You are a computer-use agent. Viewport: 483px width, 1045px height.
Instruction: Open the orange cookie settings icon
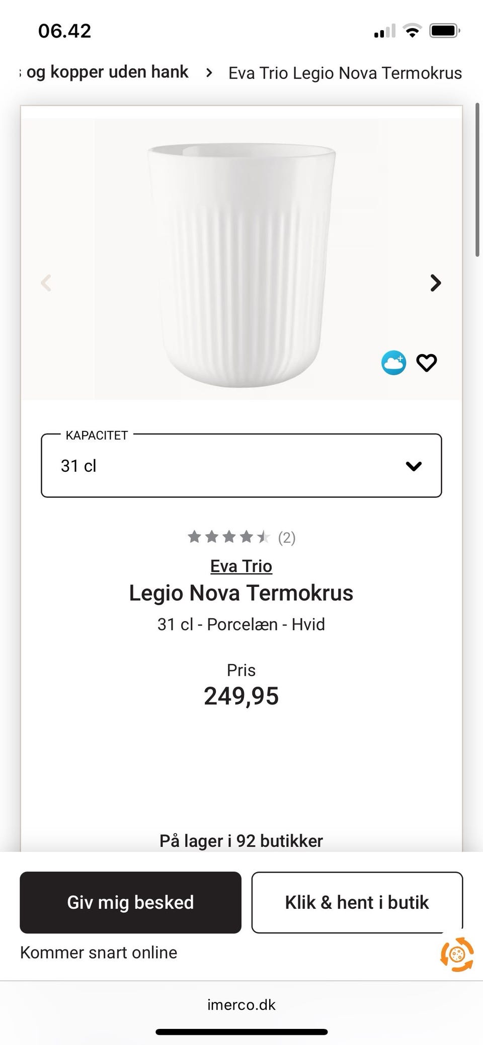point(457,954)
